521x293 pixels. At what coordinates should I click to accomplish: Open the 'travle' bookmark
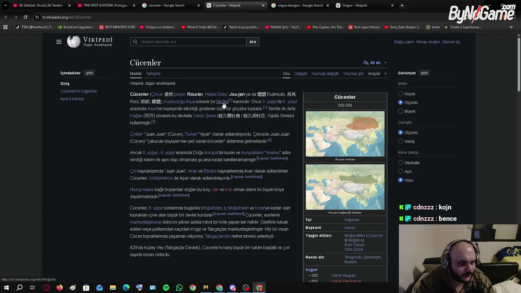pyautogui.click(x=433, y=27)
